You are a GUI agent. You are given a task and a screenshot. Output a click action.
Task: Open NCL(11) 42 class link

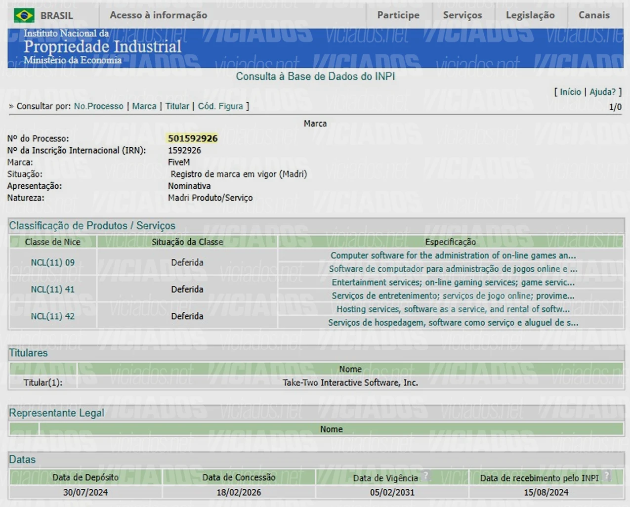pos(53,316)
